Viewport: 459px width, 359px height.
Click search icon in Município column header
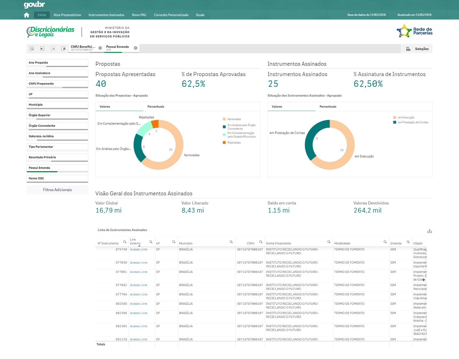click(231, 242)
